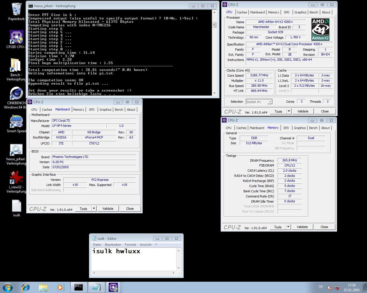Click the mainboard model LP NF4 Series field
This screenshot has height=293, width=367.
point(78,126)
